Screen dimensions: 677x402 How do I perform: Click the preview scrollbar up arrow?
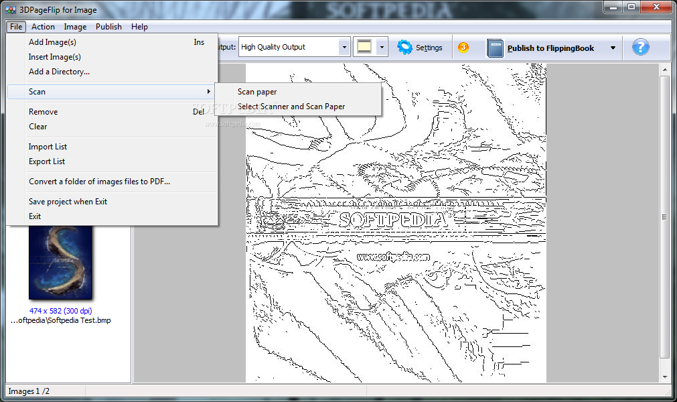665,70
